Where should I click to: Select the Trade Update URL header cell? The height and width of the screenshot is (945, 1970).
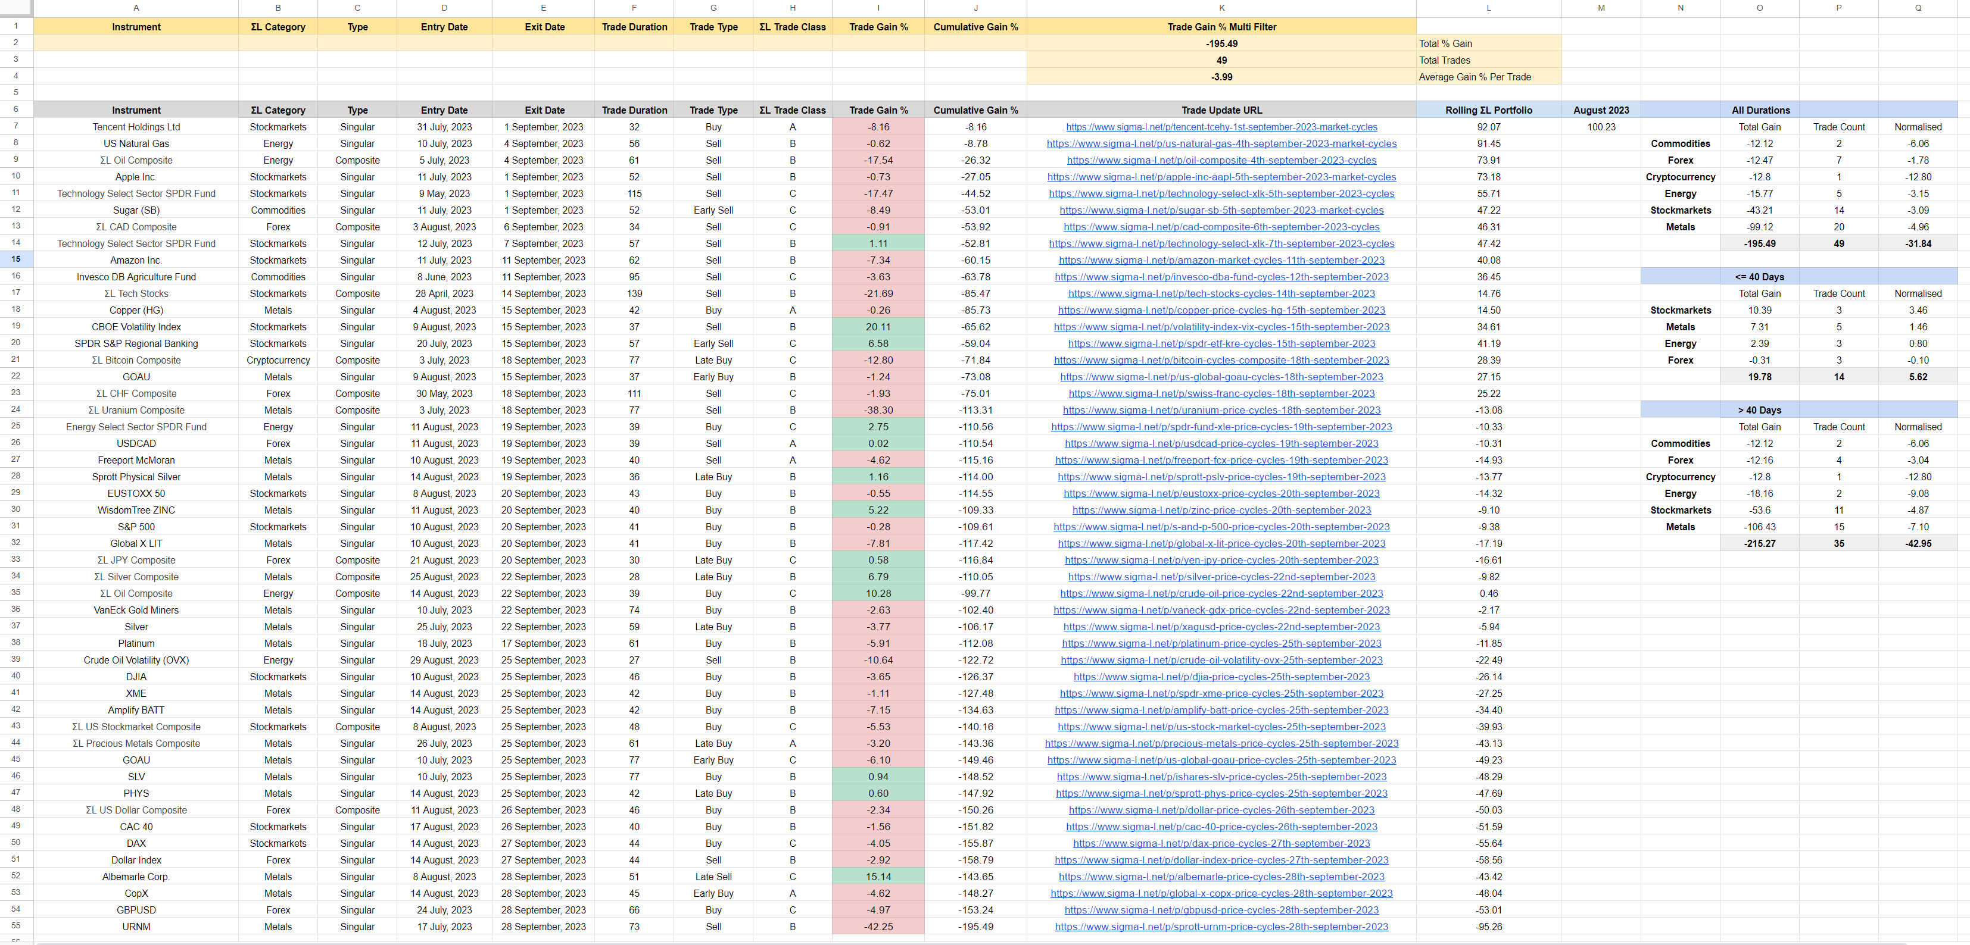(1221, 110)
